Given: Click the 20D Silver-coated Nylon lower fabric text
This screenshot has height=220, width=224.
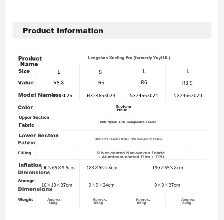Looking at the screenshot, I should [x=128, y=139].
